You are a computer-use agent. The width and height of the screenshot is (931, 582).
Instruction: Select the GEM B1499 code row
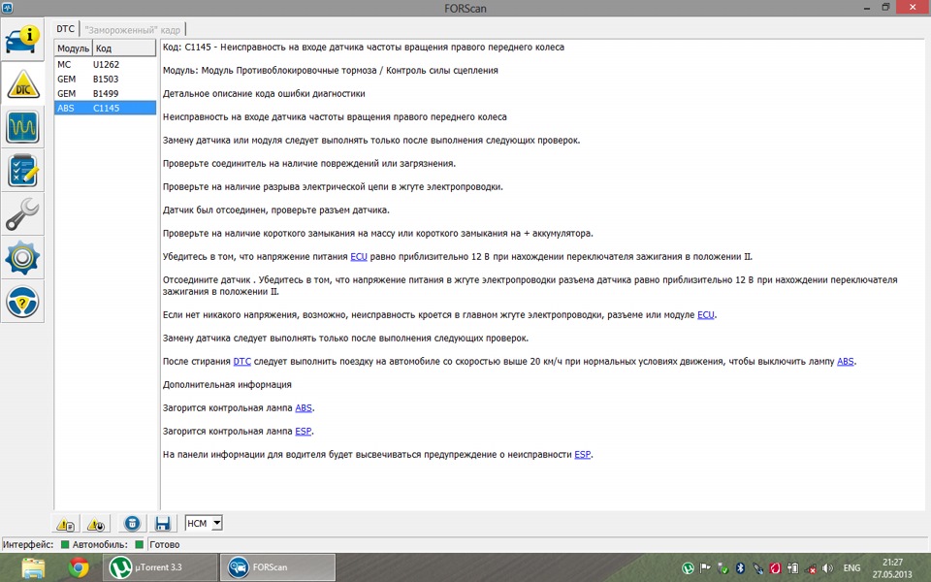(x=105, y=93)
